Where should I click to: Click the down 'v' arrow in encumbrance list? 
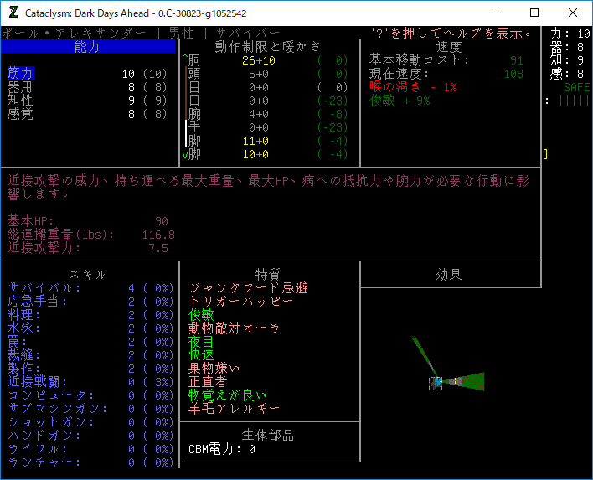pyautogui.click(x=185, y=154)
